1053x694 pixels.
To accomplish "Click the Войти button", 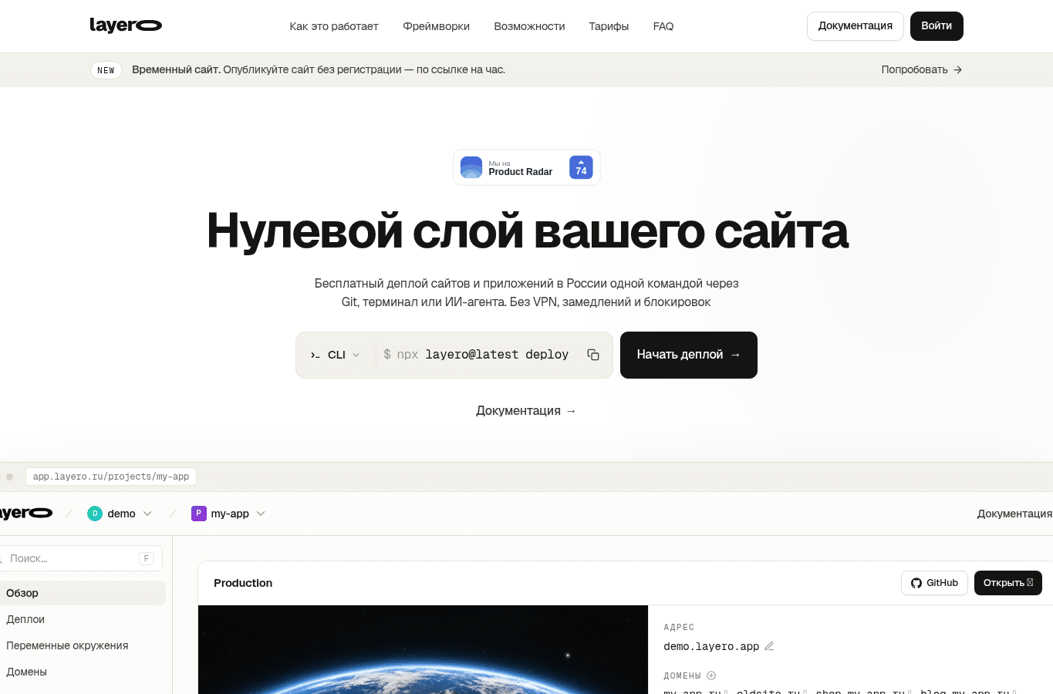I will click(x=937, y=26).
